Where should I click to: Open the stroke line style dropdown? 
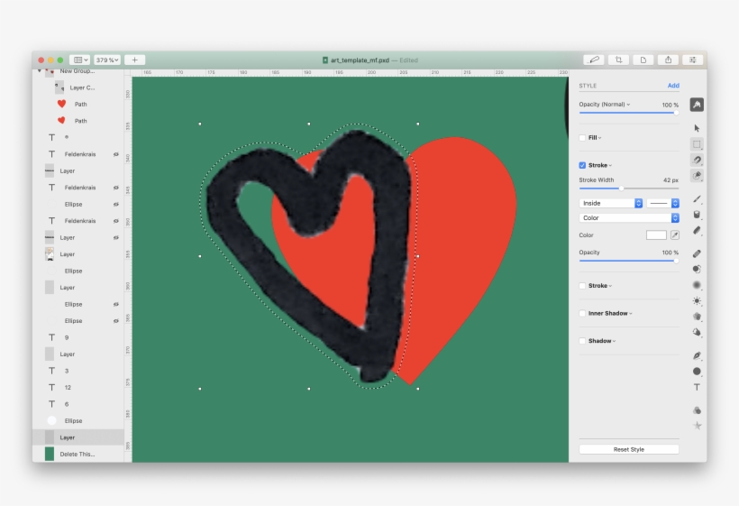[662, 203]
